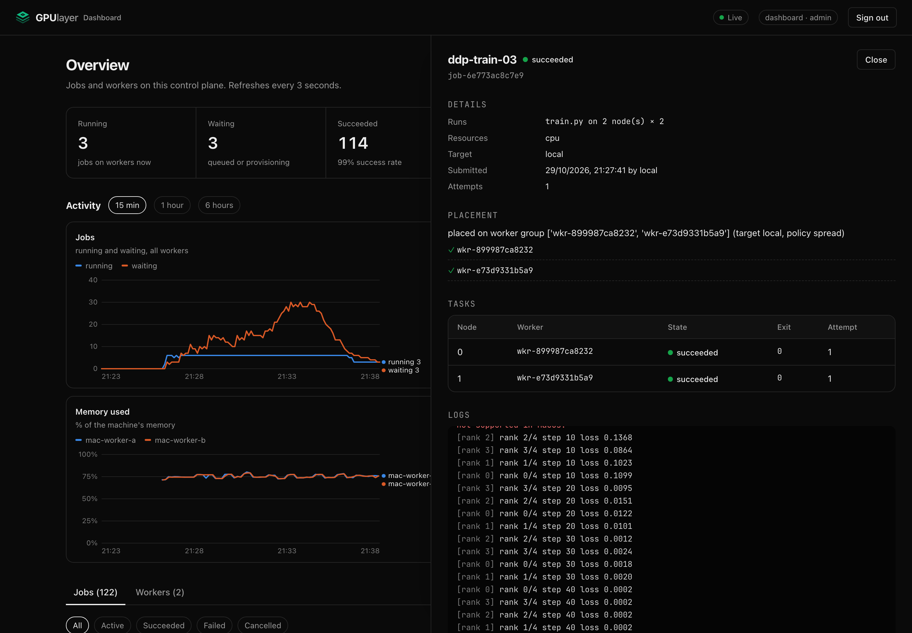The height and width of the screenshot is (633, 912).
Task: Click the Live indicator pill
Action: tap(731, 17)
